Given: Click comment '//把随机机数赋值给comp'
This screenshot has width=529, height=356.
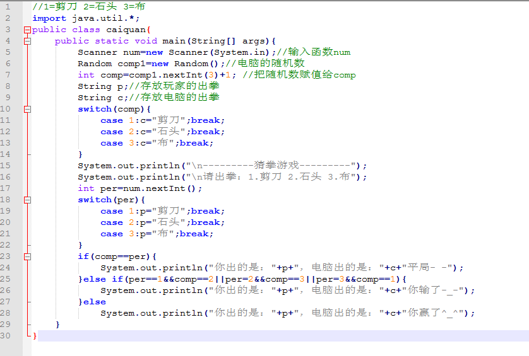Looking at the screenshot, I should [x=299, y=75].
